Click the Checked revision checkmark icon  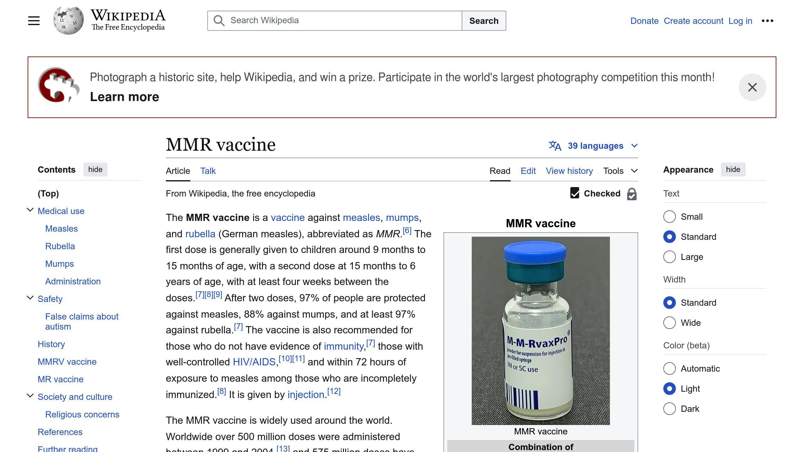click(x=574, y=193)
